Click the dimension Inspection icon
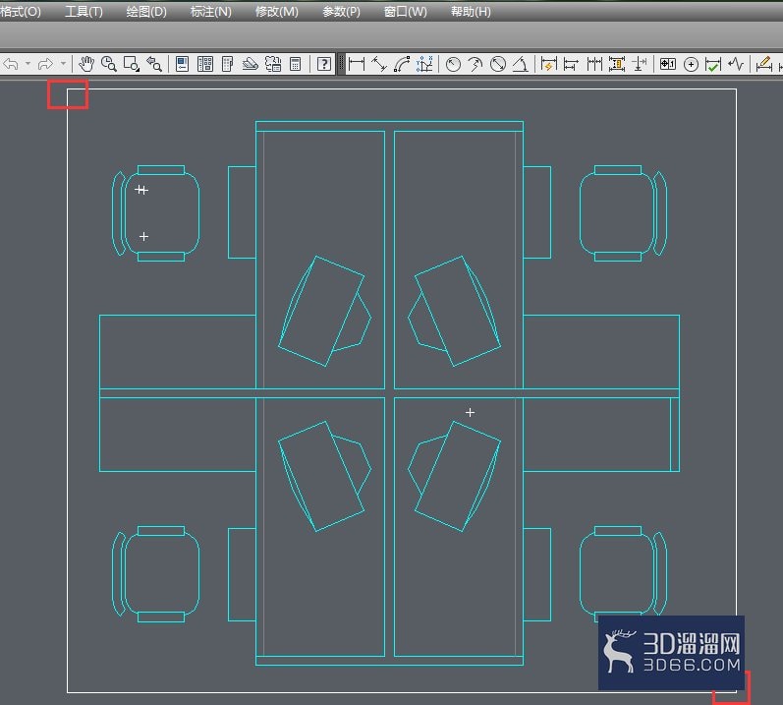Viewport: 783px width, 705px height. (x=713, y=64)
